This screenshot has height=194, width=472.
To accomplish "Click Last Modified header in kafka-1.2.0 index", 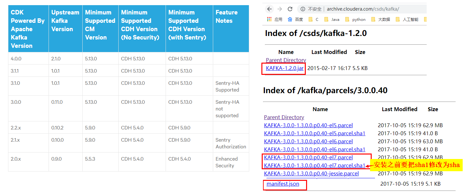I will (329, 52).
